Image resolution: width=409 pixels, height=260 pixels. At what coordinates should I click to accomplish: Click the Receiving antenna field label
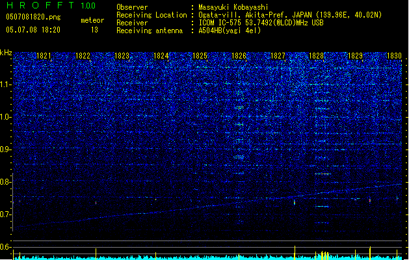click(x=150, y=31)
